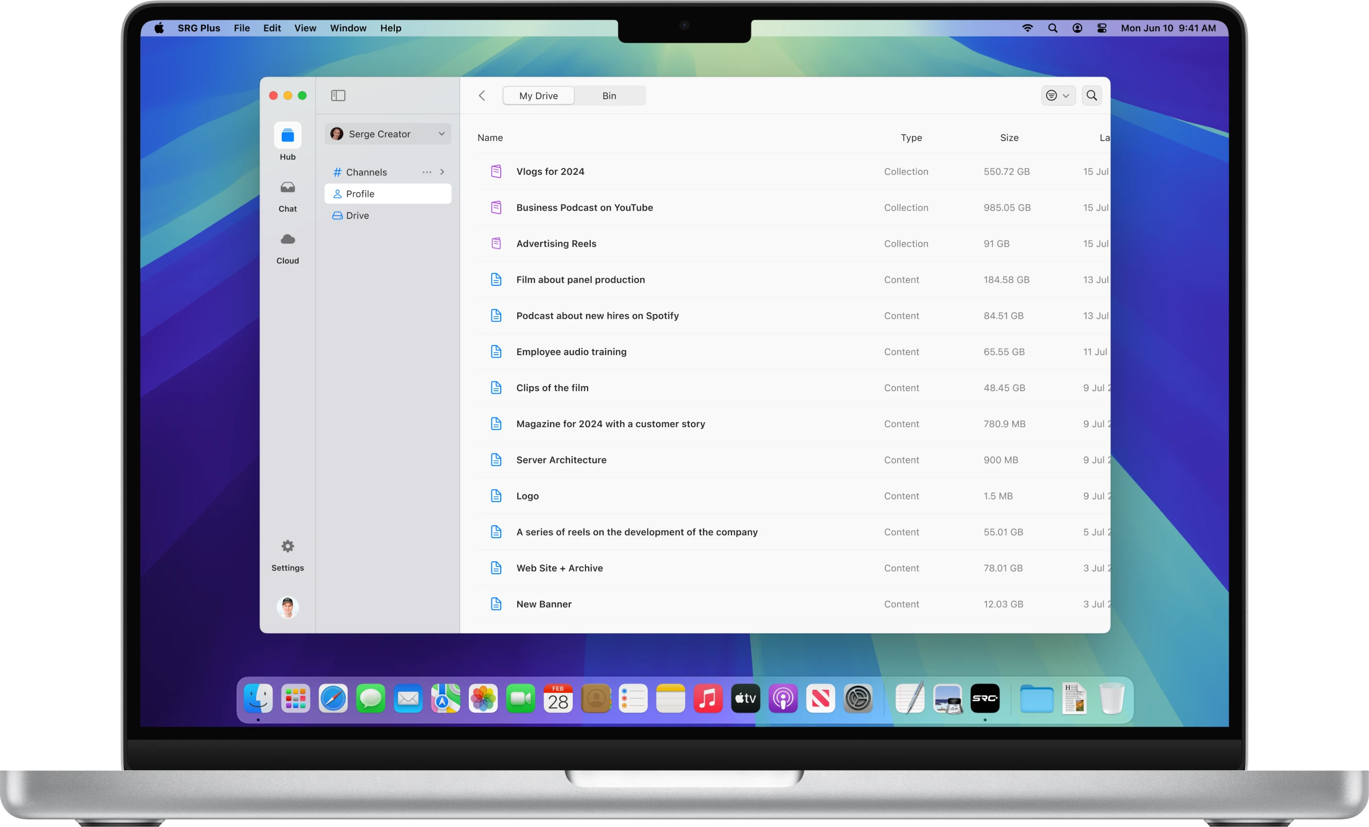
Task: Click the 780.9 MB size value
Action: (1004, 425)
